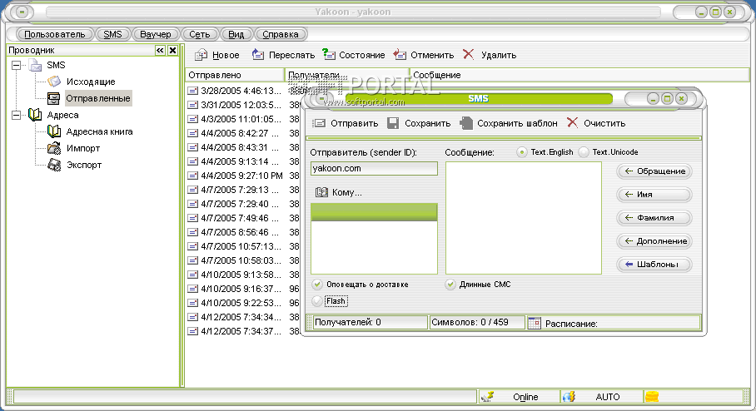Click the red X Удалить icon
This screenshot has width=756, height=411.
(468, 54)
